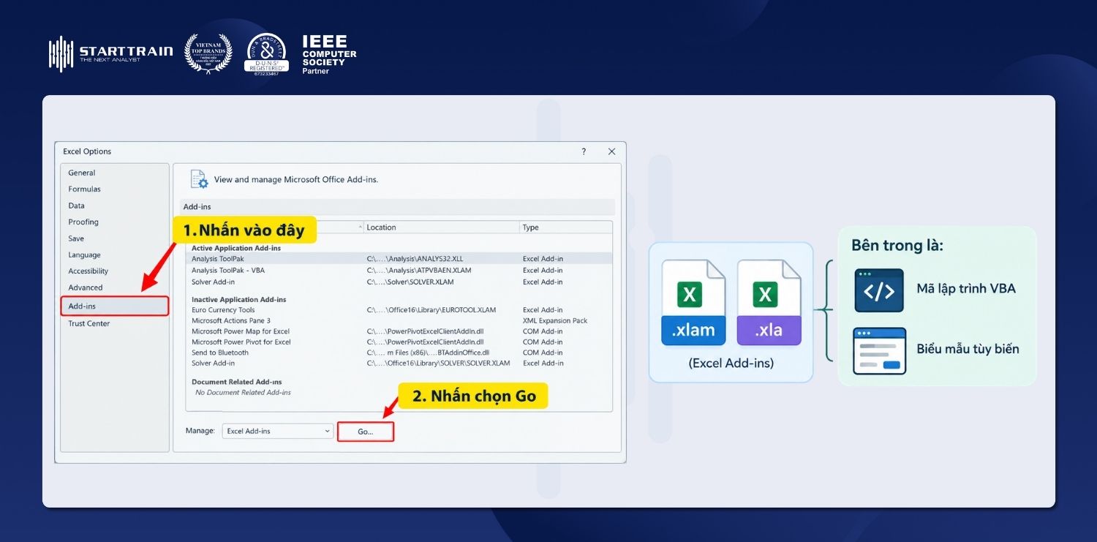Click the D-U-N-S Registered badge
This screenshot has width=1097, height=542.
(266, 55)
